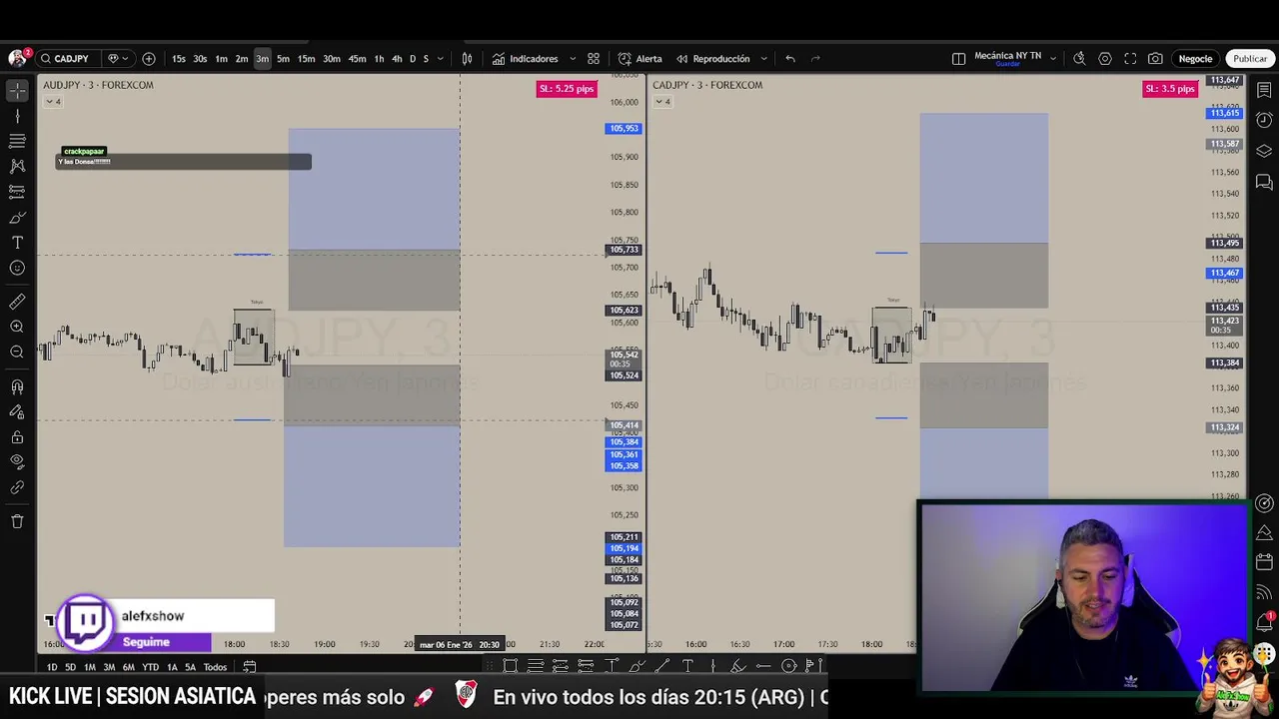Screen dimensions: 1279x719
Task: Select the text tool in left sidebar
Action: click(17, 243)
